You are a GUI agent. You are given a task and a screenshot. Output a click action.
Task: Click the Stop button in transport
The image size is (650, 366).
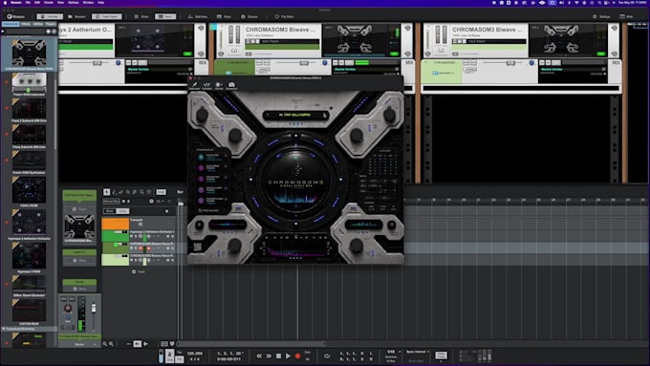(x=278, y=355)
